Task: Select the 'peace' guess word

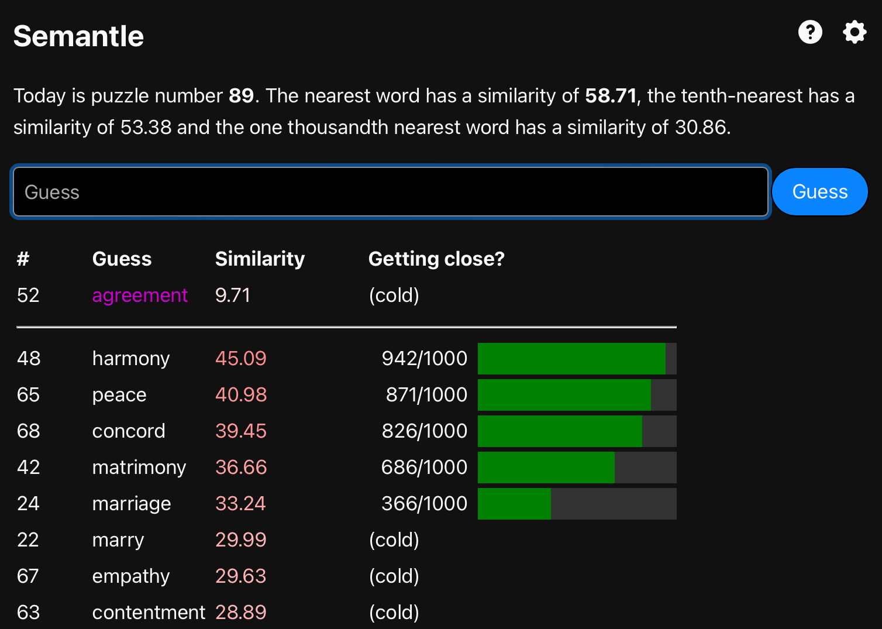Action: pyautogui.click(x=119, y=395)
